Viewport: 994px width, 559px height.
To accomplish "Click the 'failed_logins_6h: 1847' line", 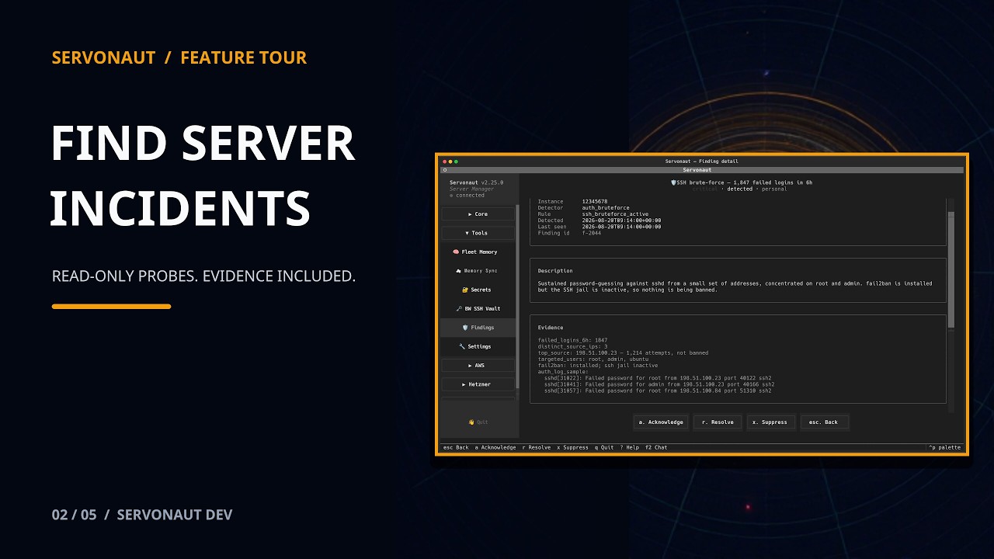I will pyautogui.click(x=572, y=340).
